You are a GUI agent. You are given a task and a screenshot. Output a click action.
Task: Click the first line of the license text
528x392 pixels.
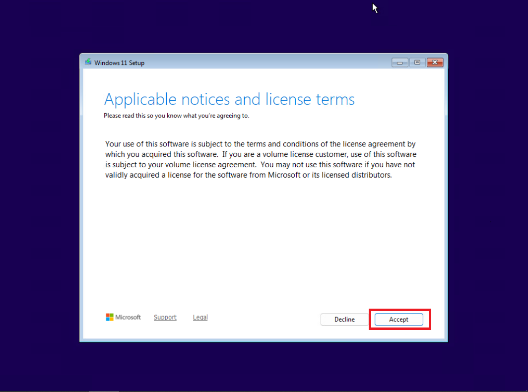click(x=260, y=144)
